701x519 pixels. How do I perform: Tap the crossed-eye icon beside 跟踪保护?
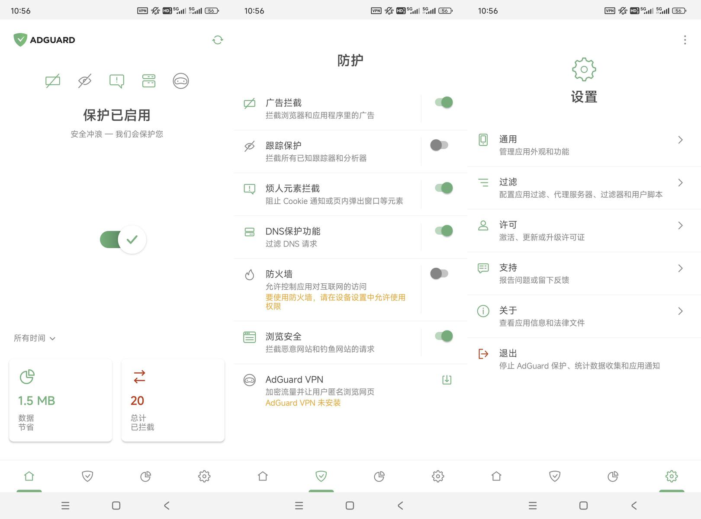click(x=250, y=146)
